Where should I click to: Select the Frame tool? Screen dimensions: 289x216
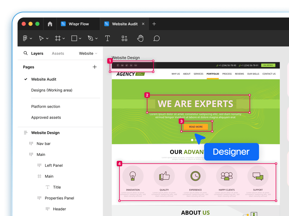58,38
